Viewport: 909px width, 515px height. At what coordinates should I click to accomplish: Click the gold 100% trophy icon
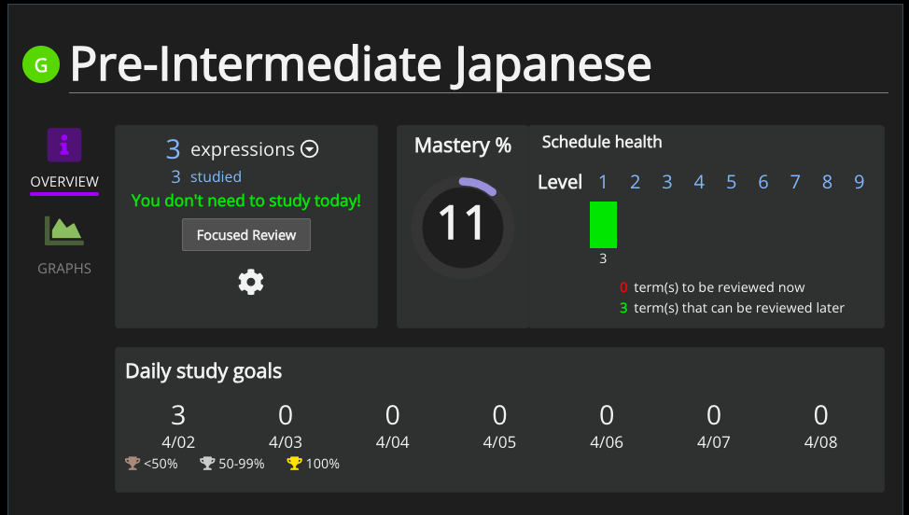tap(295, 463)
